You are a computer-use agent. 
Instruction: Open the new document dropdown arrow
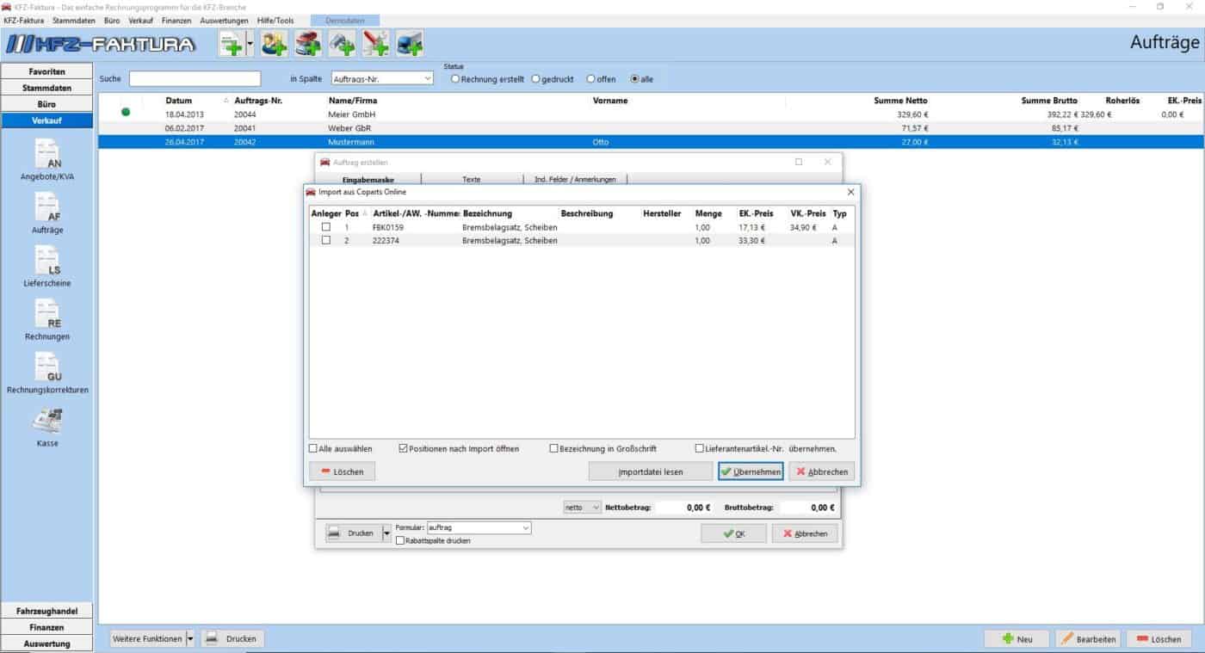click(250, 44)
